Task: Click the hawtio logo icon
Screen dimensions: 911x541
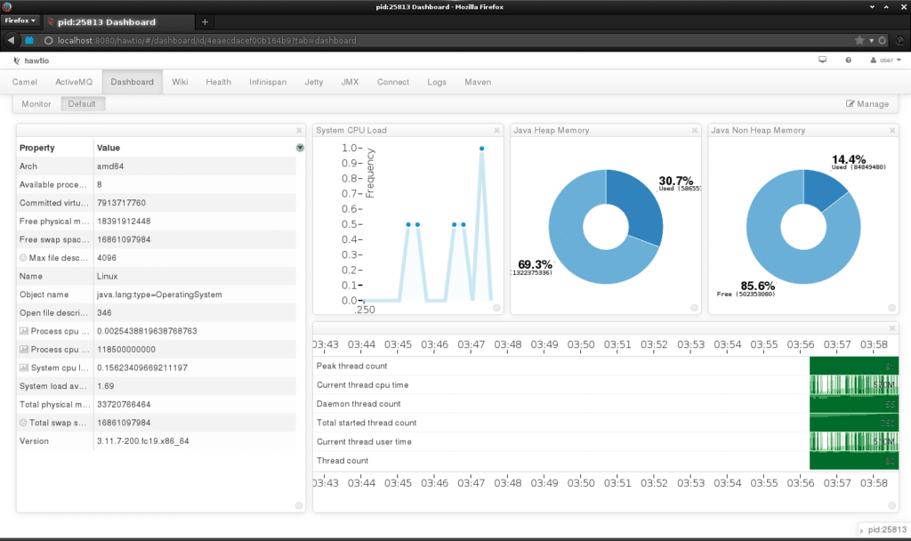Action: [x=16, y=61]
